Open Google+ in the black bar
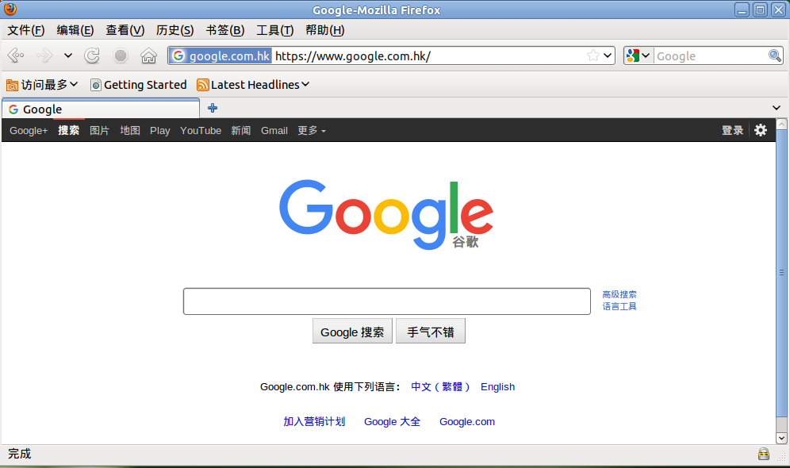The height and width of the screenshot is (468, 790). (x=29, y=130)
